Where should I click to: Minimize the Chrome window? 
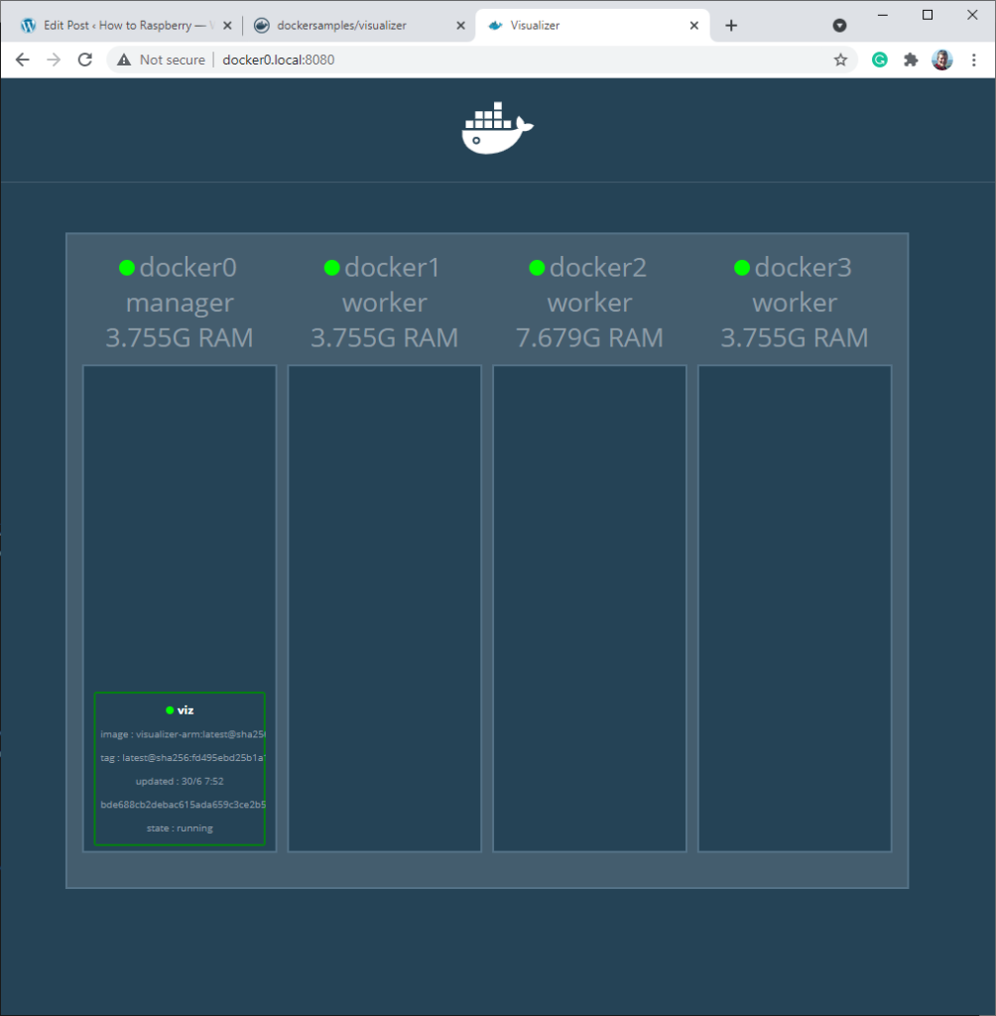(x=882, y=15)
